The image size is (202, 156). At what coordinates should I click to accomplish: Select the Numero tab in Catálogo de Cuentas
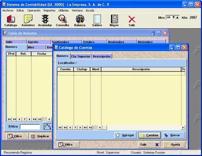pyautogui.click(x=63, y=56)
